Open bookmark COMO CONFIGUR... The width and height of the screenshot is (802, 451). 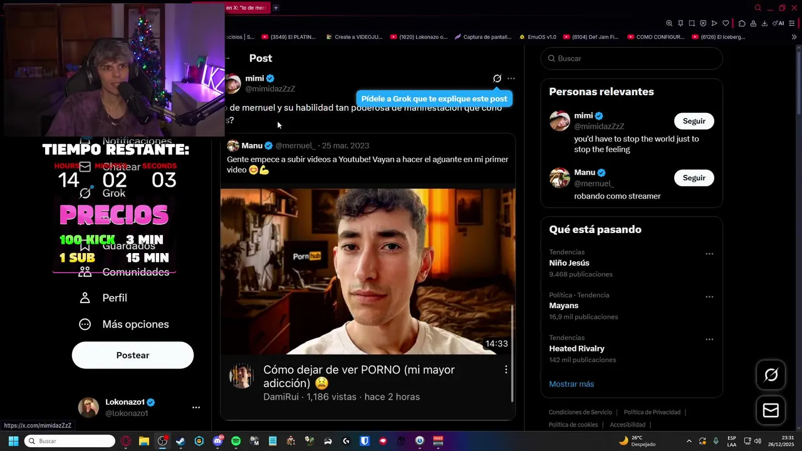coord(656,37)
